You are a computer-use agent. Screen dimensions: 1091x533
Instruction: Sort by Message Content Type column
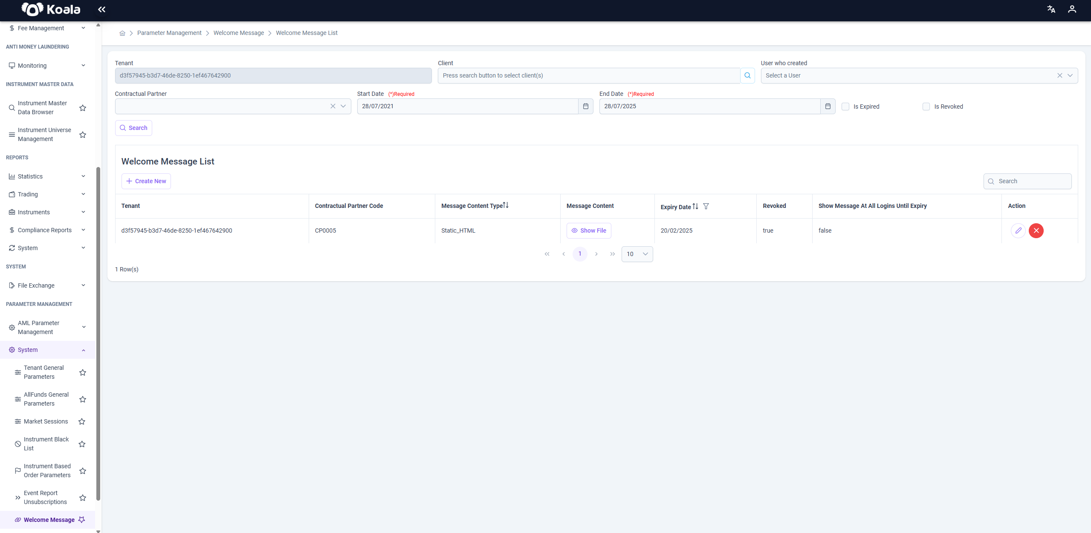click(x=506, y=205)
